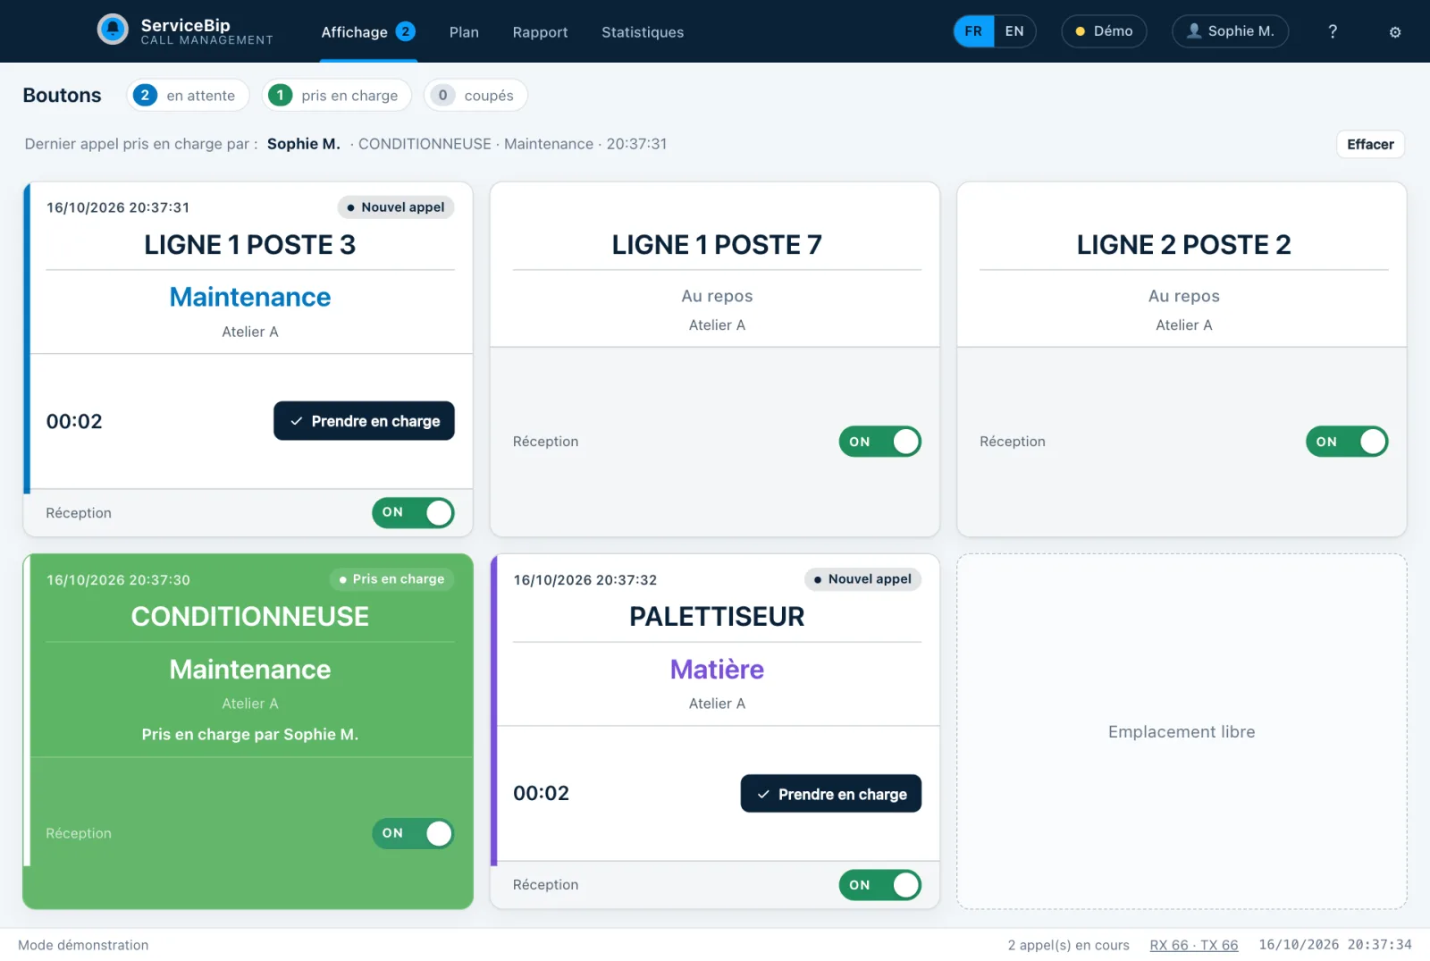Click the Démo status pill
The height and width of the screenshot is (961, 1430).
pyautogui.click(x=1104, y=31)
